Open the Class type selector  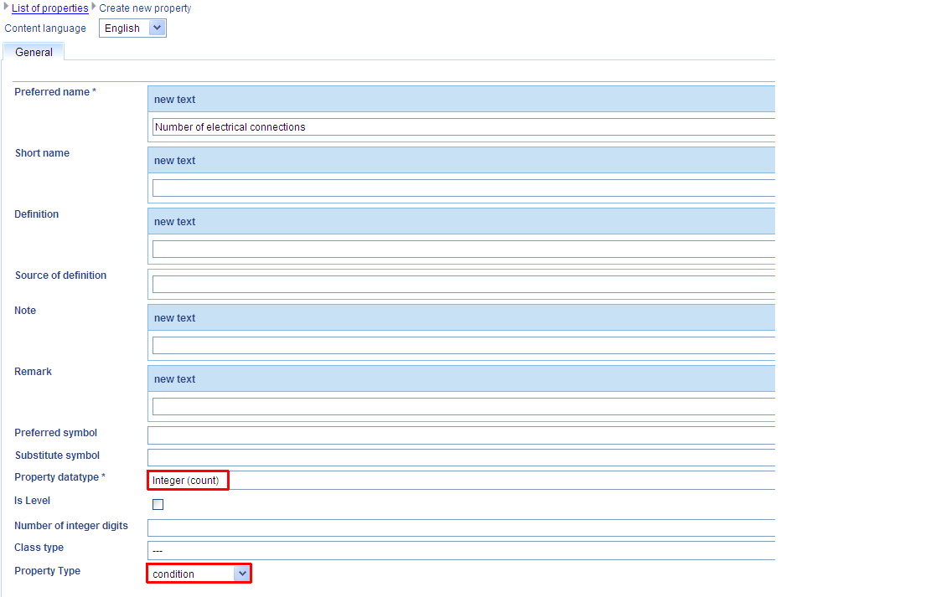461,551
